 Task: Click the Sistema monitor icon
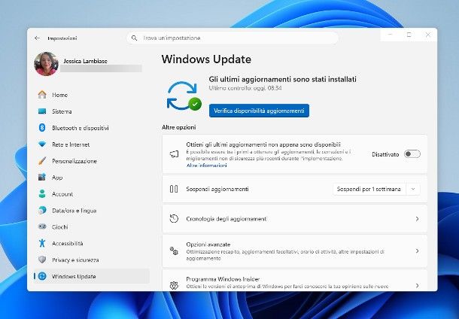[42, 111]
